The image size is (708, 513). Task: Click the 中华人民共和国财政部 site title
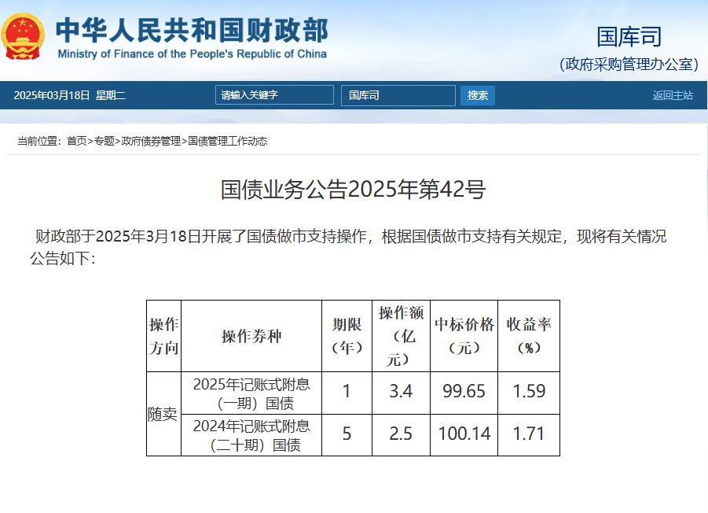pos(192,30)
